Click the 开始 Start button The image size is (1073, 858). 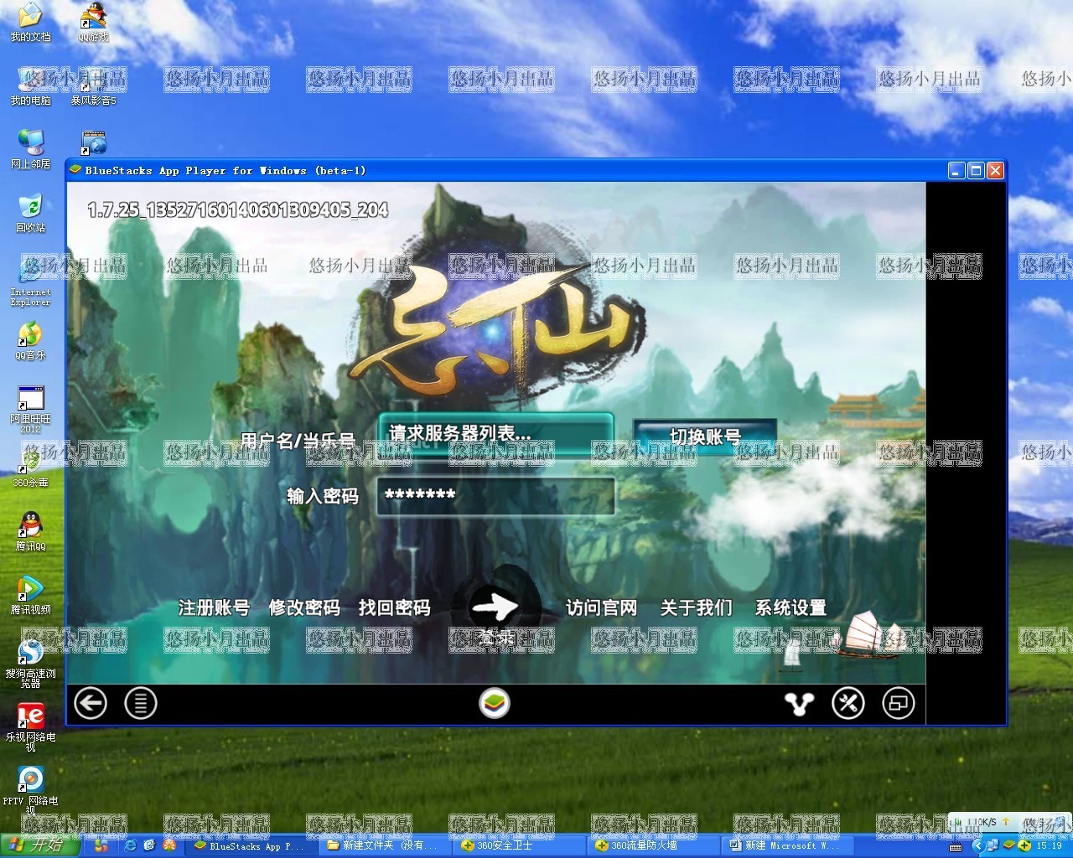coord(39,845)
